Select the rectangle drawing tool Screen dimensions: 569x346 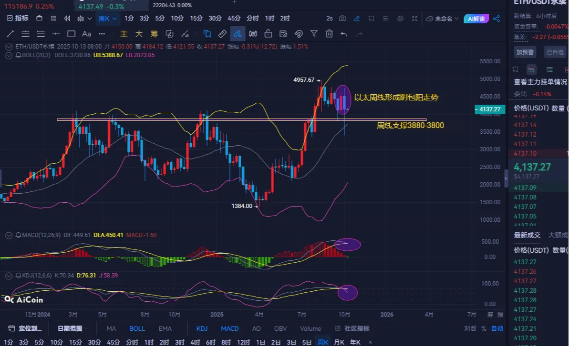tap(71, 34)
